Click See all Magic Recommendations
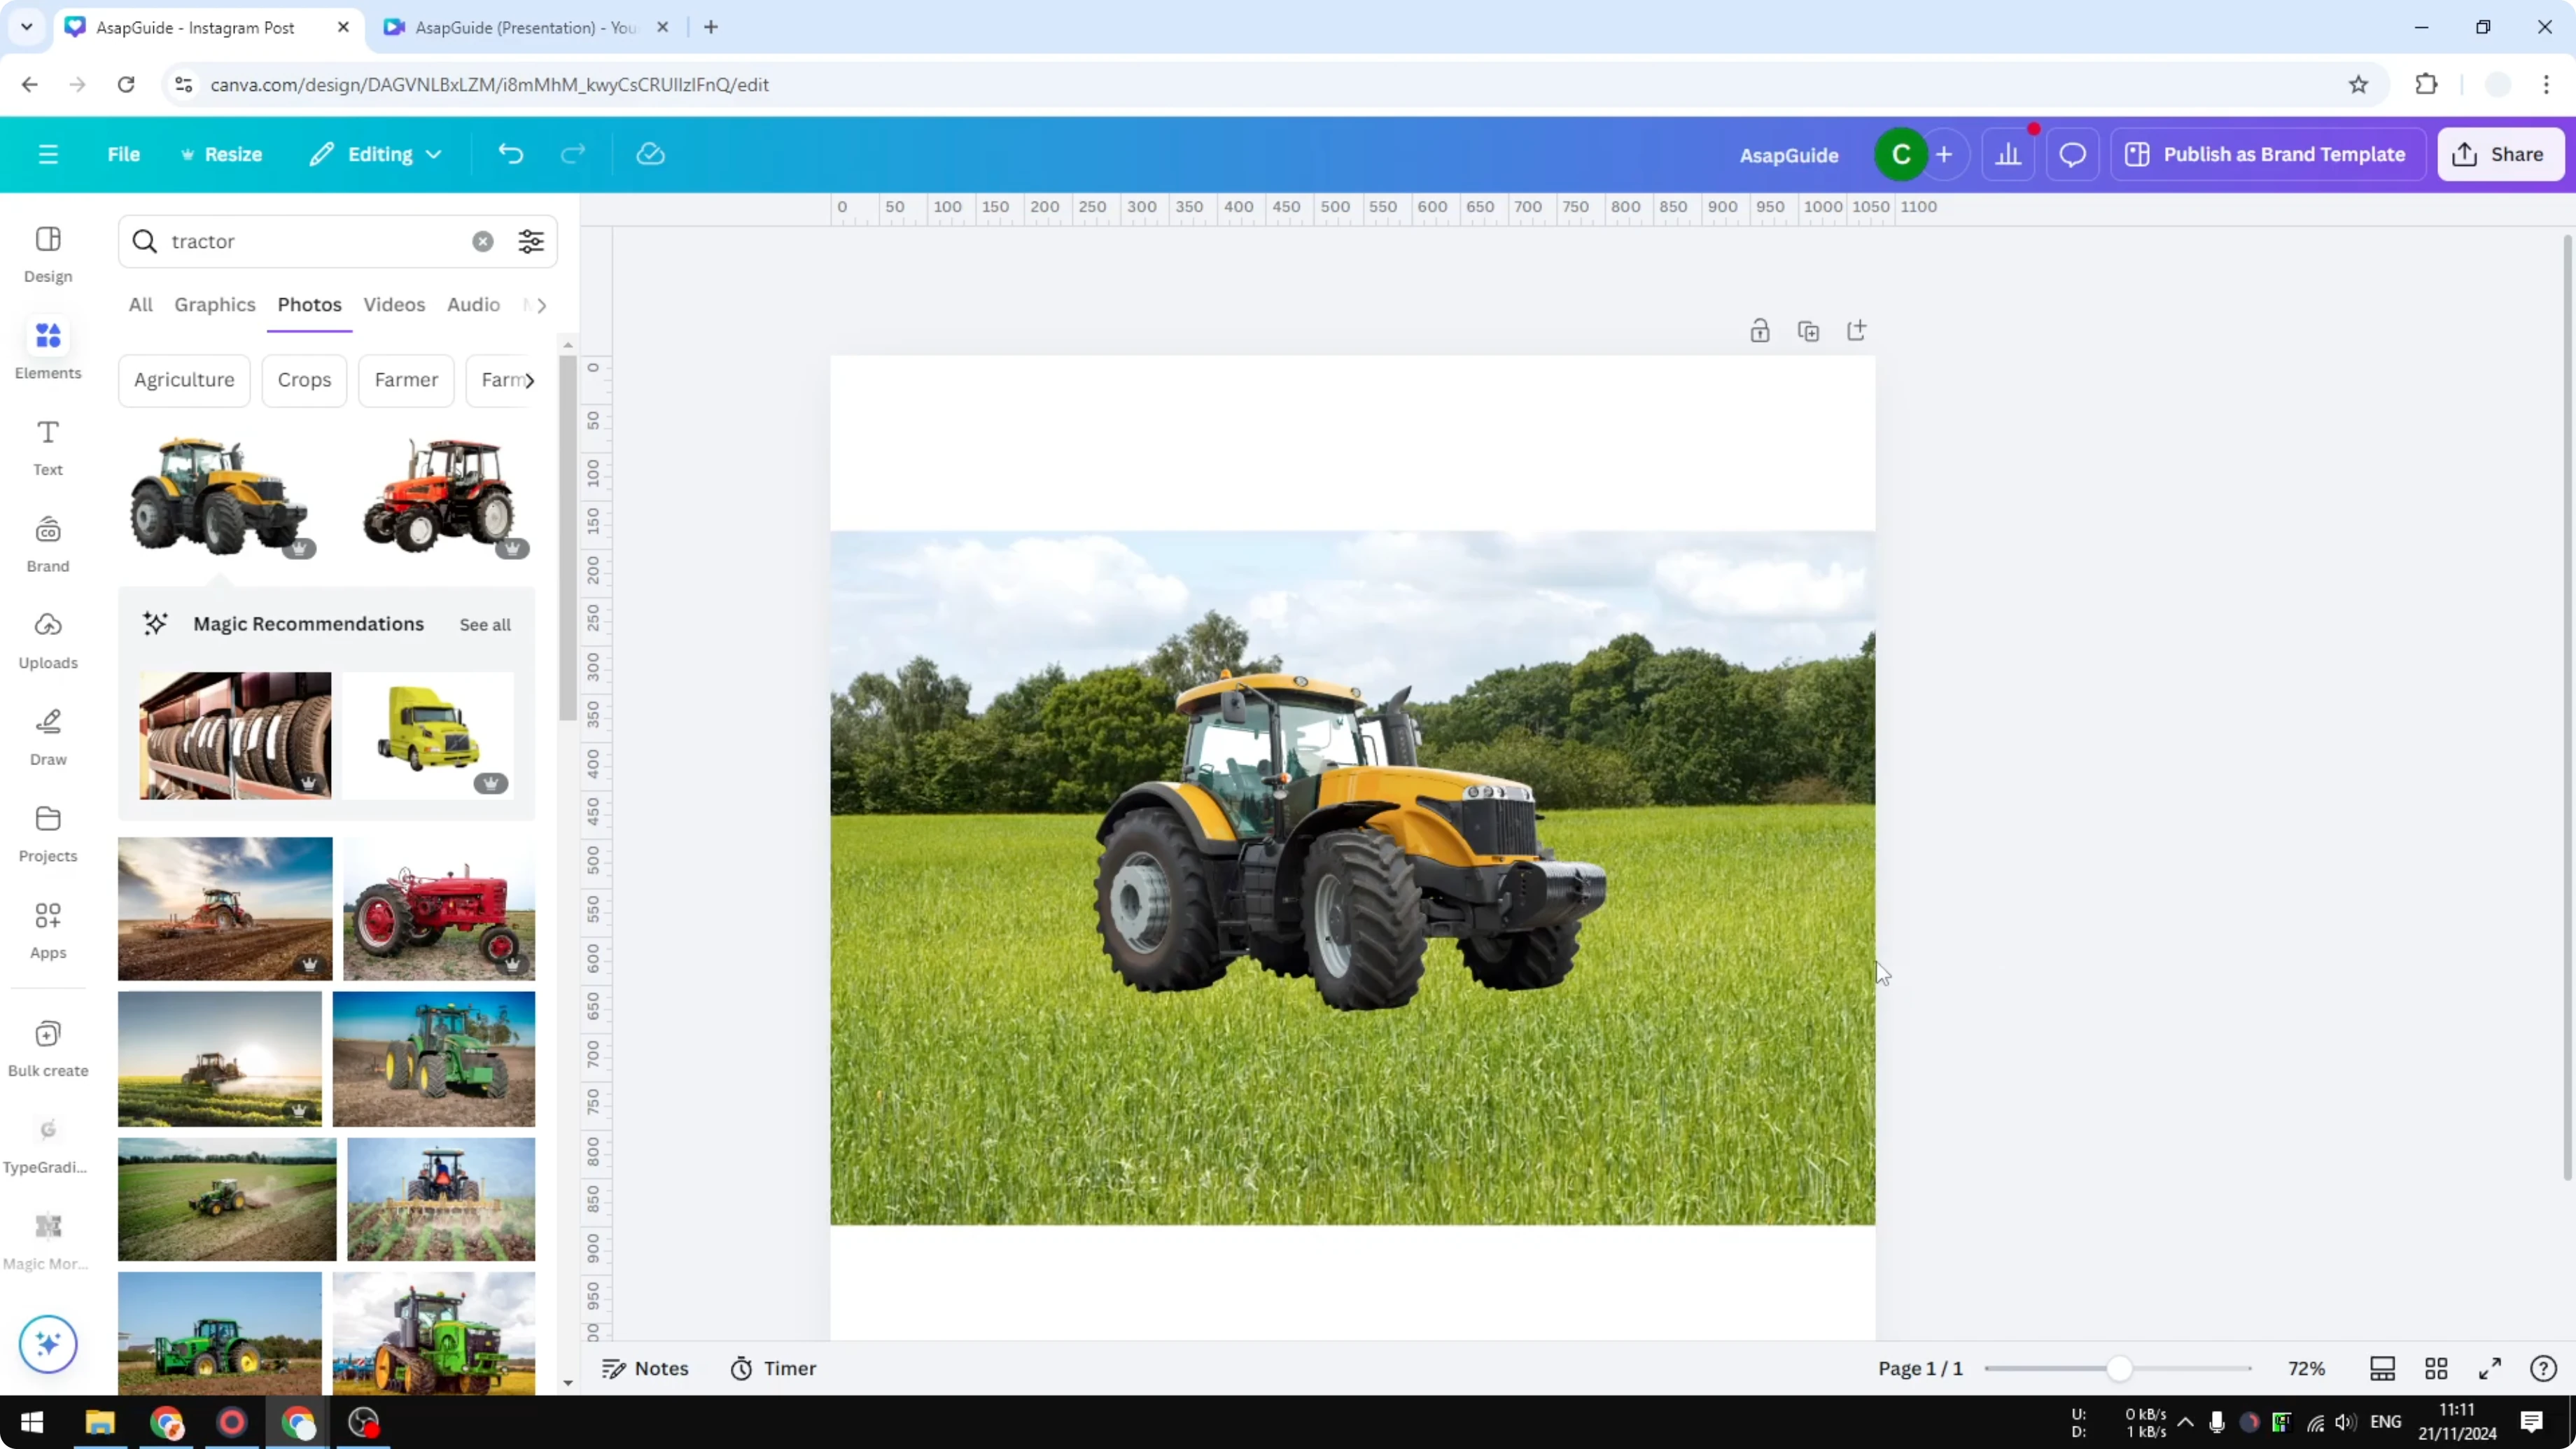Image resolution: width=2576 pixels, height=1449 pixels. point(485,624)
